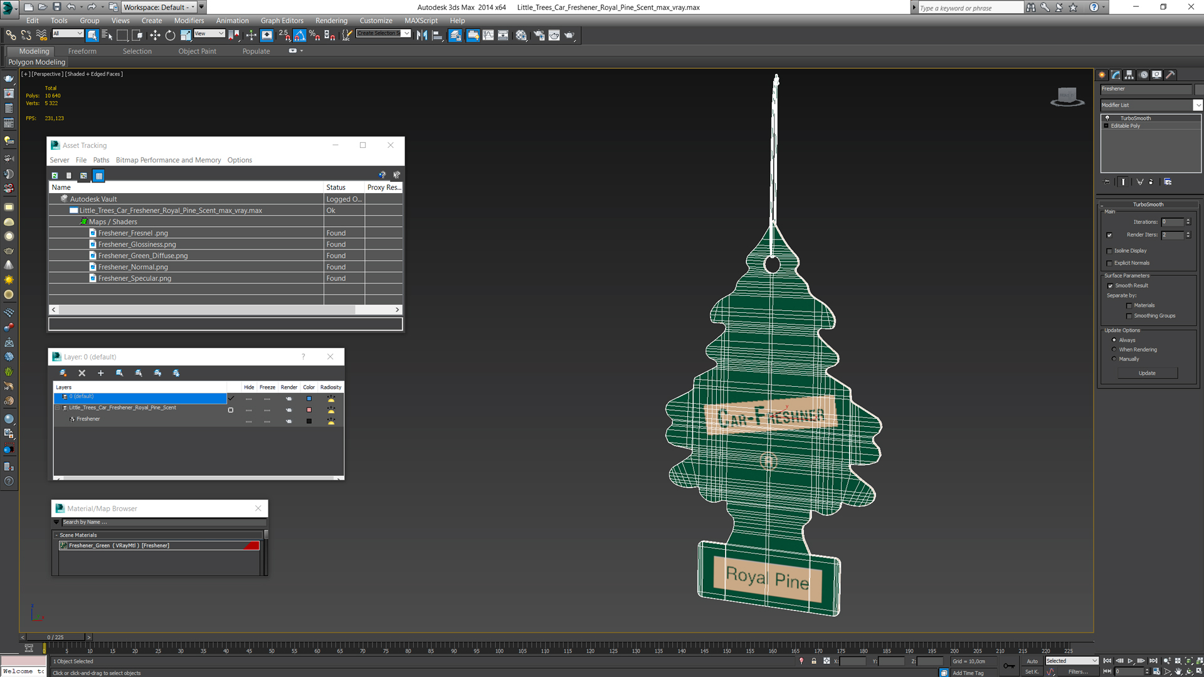Screen dimensions: 1204x677
Task: Toggle Render Iters checkbox in TurboSmooth
Action: point(1109,235)
